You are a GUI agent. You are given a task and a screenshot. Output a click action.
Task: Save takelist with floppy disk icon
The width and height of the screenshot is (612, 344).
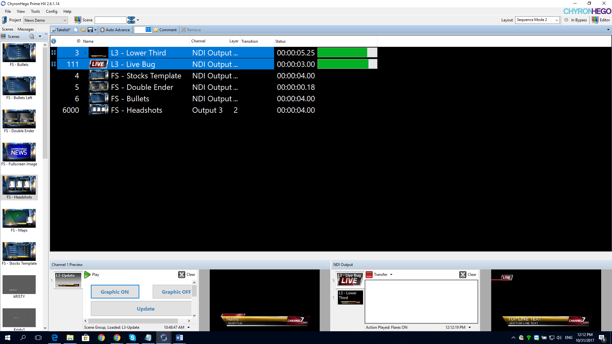(x=90, y=30)
